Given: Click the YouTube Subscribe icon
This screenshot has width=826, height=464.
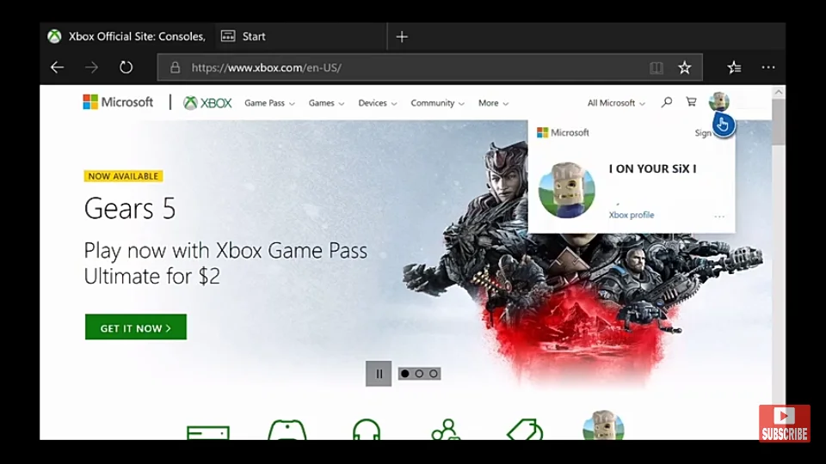Looking at the screenshot, I should point(785,423).
